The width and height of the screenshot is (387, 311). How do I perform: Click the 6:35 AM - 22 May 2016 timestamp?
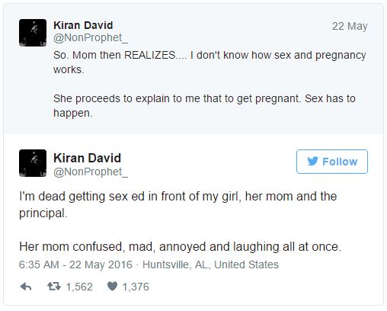point(75,265)
